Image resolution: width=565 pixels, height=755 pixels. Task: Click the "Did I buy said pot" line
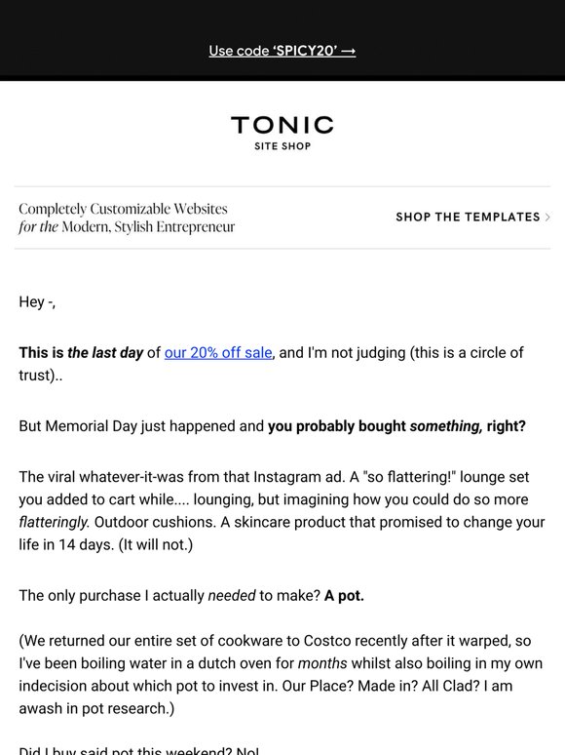click(x=139, y=750)
